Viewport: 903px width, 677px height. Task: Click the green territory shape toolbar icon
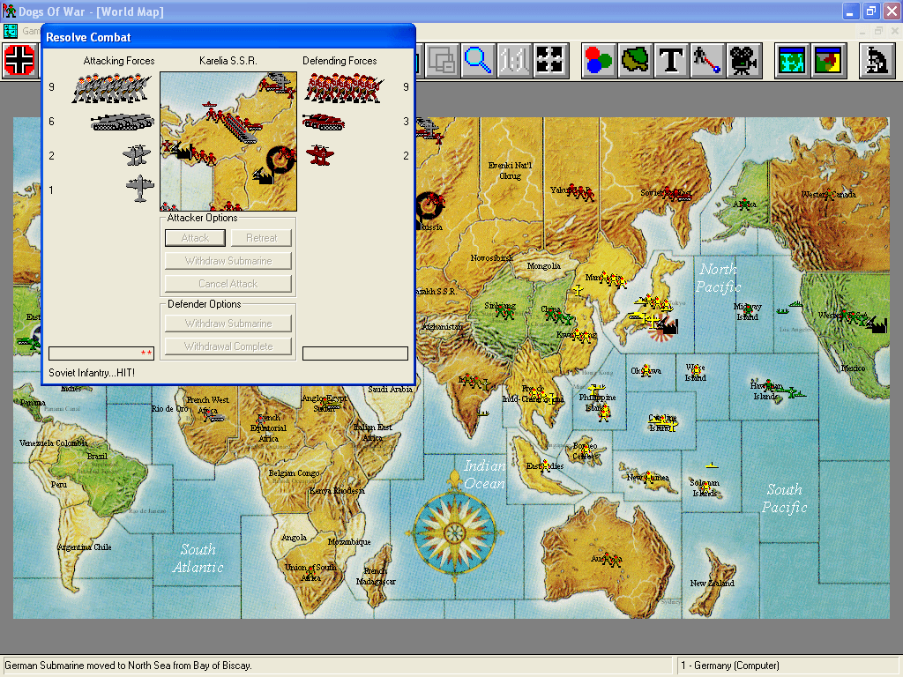pyautogui.click(x=635, y=61)
